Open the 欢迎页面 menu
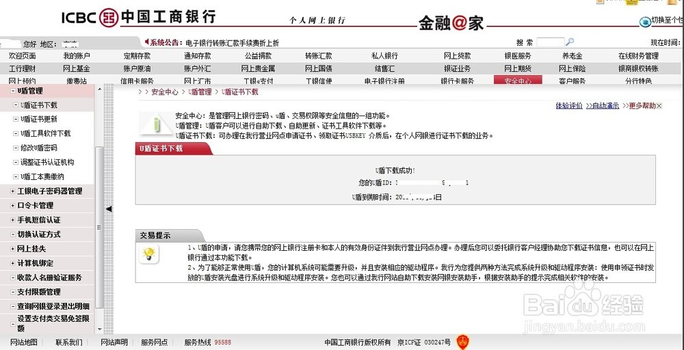684x350 pixels. tap(23, 56)
